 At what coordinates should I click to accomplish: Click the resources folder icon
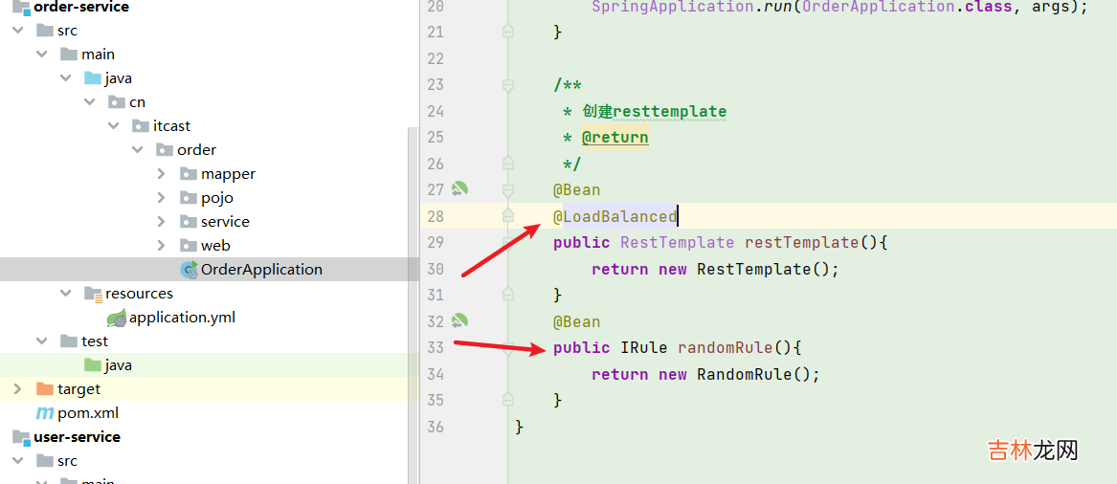click(x=93, y=294)
